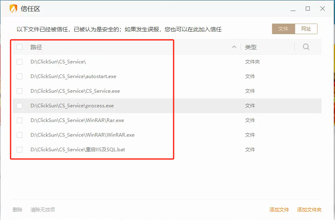
Task: Click the search magnifier icon
Action: point(306,47)
